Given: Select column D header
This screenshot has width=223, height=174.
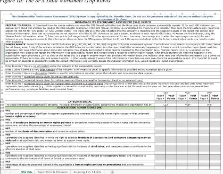Looking at the screenshot, I should [98, 14].
